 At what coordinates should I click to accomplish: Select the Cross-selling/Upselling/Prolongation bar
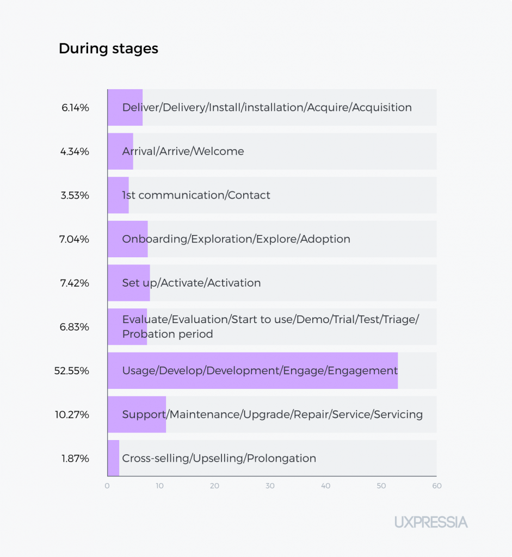[113, 458]
